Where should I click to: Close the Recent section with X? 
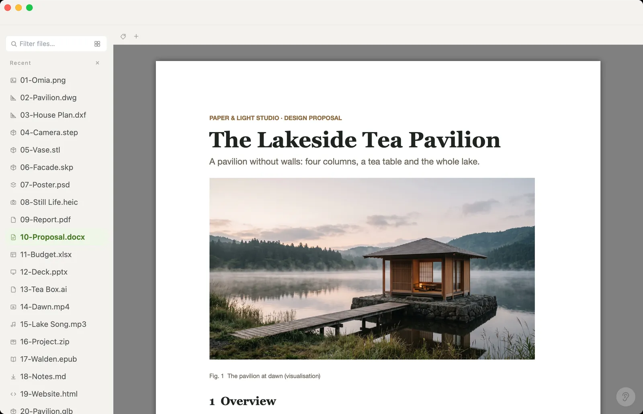coord(97,63)
